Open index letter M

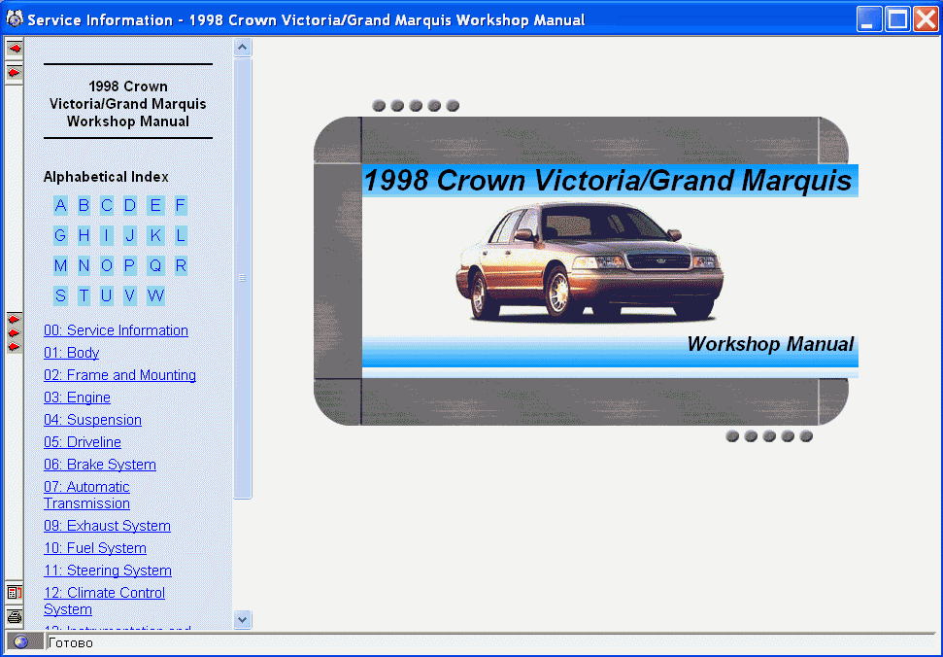60,265
